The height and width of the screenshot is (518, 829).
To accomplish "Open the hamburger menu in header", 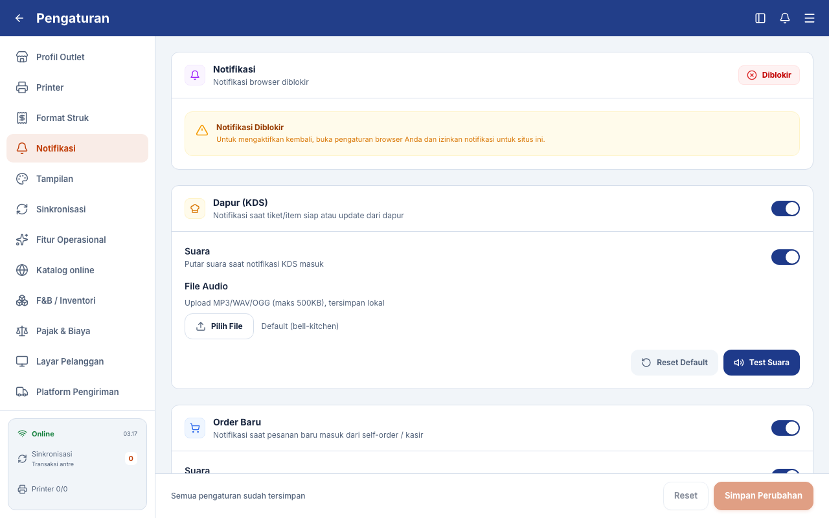I will (810, 18).
